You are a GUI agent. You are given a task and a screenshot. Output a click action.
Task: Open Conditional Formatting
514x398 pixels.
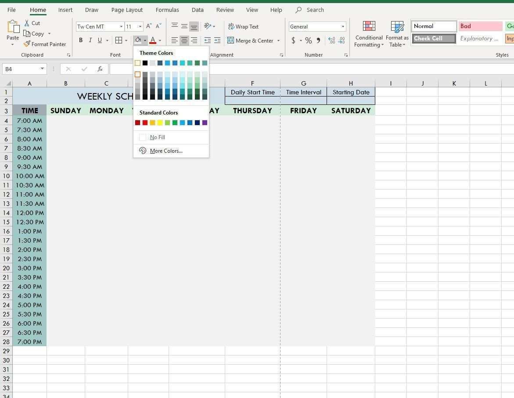(x=369, y=34)
